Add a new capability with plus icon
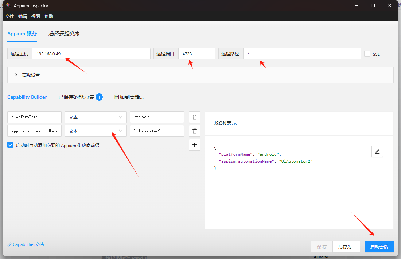 tap(195, 145)
